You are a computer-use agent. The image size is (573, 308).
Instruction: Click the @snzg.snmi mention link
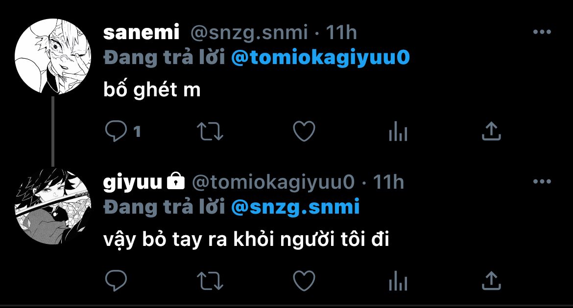tap(295, 207)
